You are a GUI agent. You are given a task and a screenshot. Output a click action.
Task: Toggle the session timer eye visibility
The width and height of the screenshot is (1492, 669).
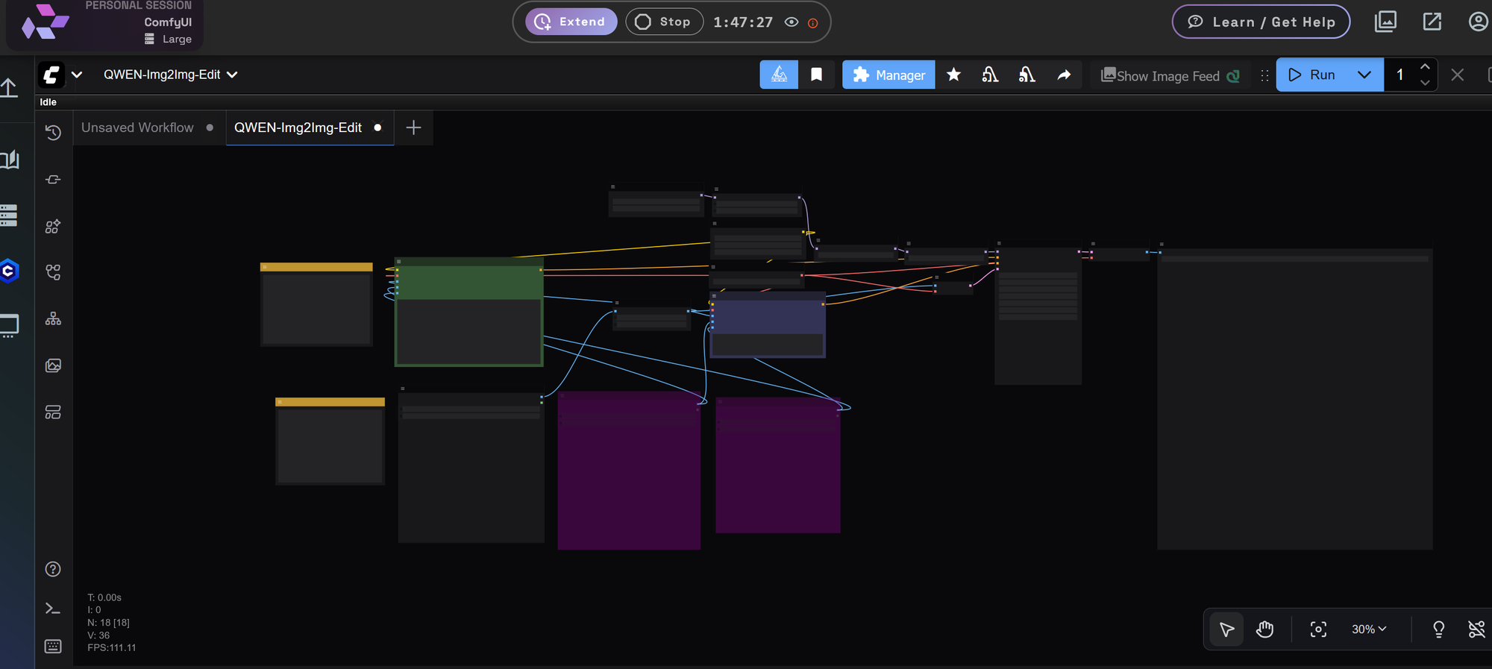coord(792,22)
